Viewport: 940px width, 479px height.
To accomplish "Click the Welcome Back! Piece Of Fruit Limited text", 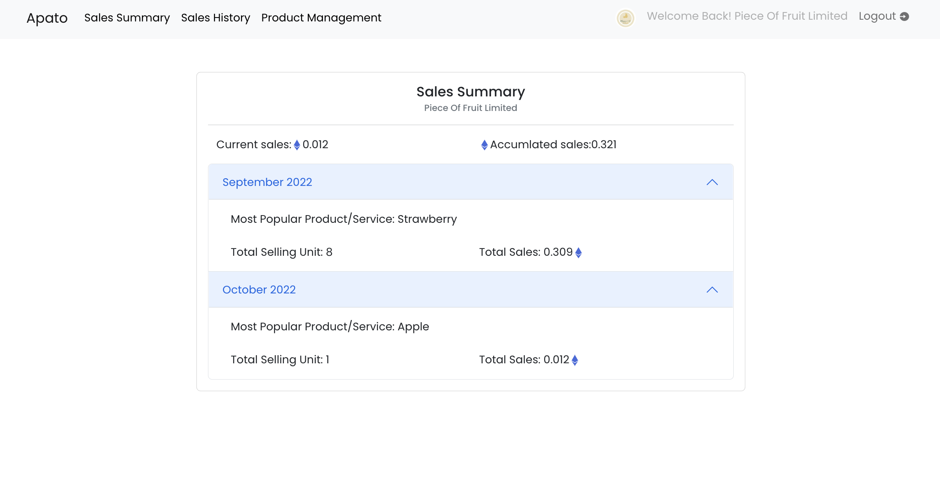I will [x=747, y=16].
